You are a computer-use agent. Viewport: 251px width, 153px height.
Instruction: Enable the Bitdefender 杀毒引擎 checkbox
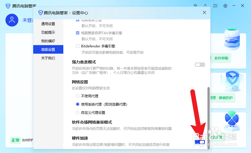pyautogui.click(x=78, y=46)
